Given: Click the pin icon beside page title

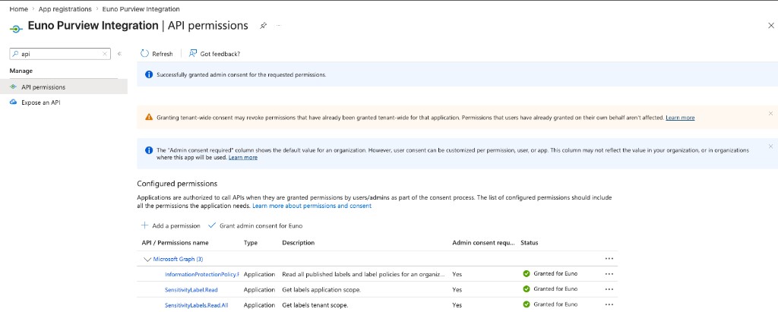Looking at the screenshot, I should (263, 26).
